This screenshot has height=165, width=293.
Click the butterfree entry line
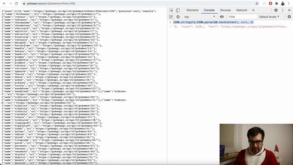tap(52, 45)
